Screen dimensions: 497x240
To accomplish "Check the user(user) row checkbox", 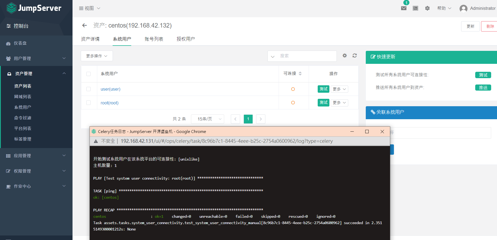I will click(88, 89).
